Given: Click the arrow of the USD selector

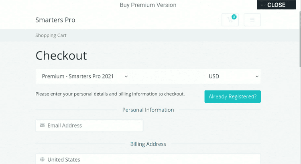Looking at the screenshot, I should pyautogui.click(x=257, y=76).
